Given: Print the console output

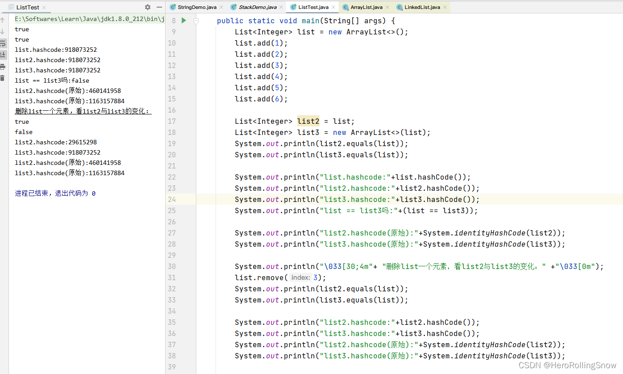Looking at the screenshot, I should [x=3, y=67].
